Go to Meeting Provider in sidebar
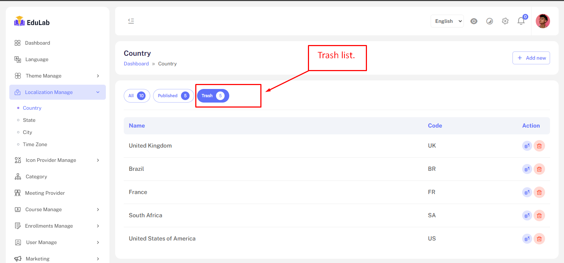 point(45,193)
